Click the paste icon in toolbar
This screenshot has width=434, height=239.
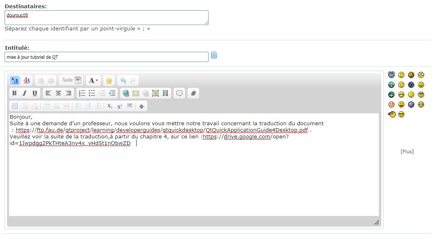coord(41,80)
